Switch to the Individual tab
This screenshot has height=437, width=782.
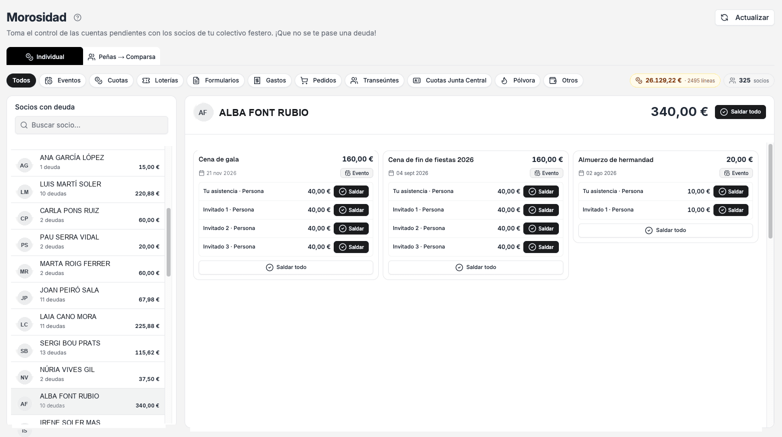pos(45,56)
